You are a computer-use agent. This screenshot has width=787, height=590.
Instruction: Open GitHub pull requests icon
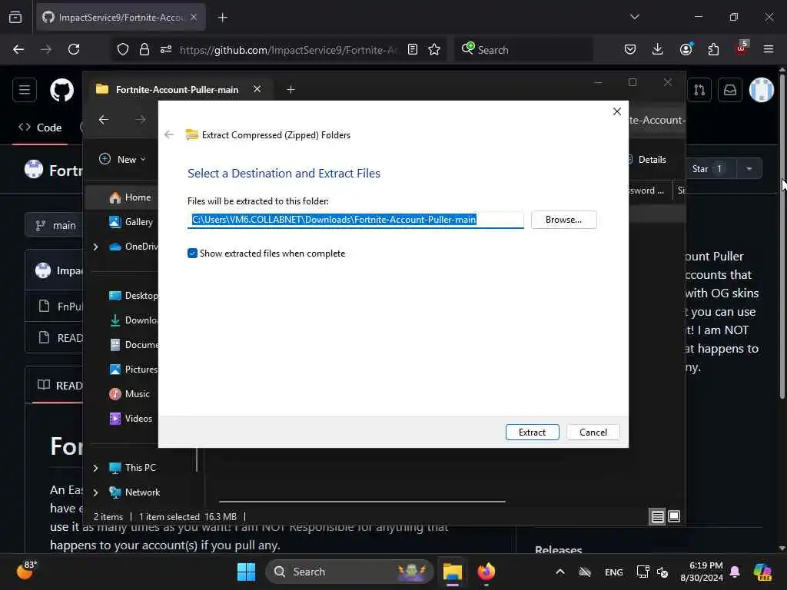699,90
